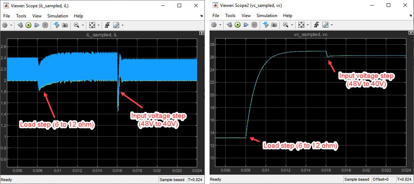
Task: Open Configuration Properties gear in Scope2 window
Action: [x=214, y=25]
